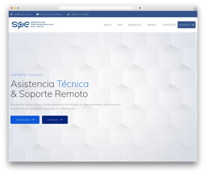Click the phone icon beside the phone number
This screenshot has height=174, width=206.
click(x=68, y=14)
